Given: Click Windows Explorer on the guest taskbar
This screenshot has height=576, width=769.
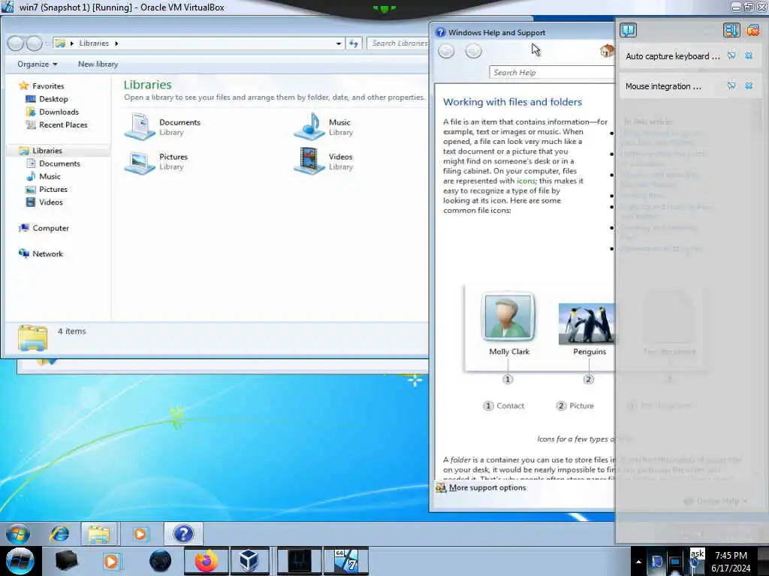Looking at the screenshot, I should 98,534.
